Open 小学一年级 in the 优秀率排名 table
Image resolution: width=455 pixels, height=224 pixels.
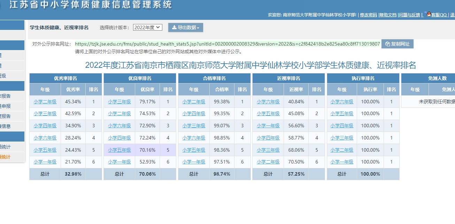(45, 162)
